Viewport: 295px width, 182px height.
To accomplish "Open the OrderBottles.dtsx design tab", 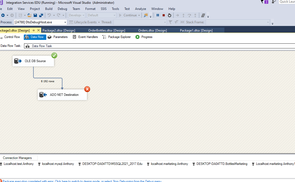I will tap(107, 30).
